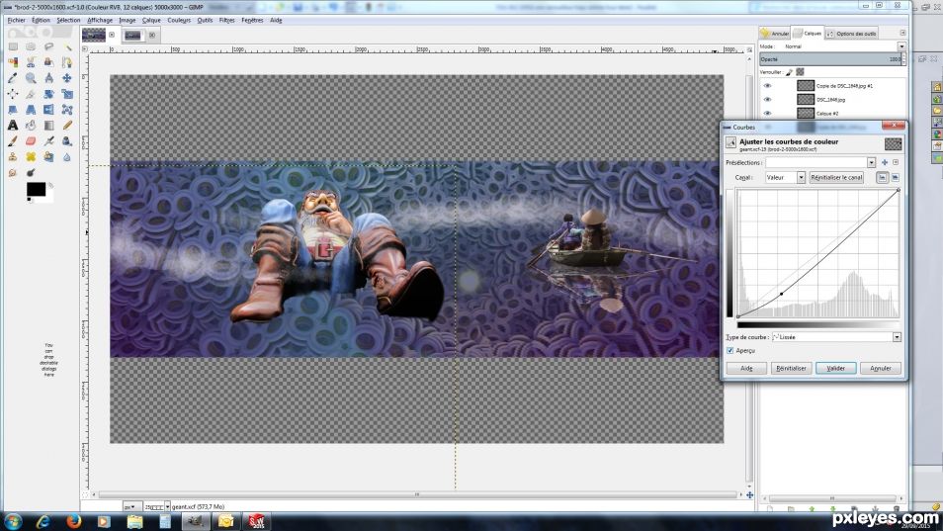Open the Fichier menu
Screen dimensions: 943x531
(x=16, y=20)
